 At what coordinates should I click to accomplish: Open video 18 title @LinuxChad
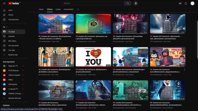[128, 37]
